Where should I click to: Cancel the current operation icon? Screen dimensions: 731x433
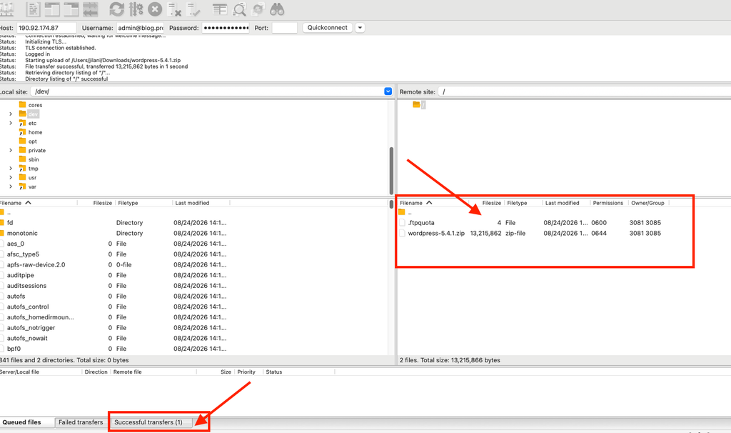tap(155, 9)
